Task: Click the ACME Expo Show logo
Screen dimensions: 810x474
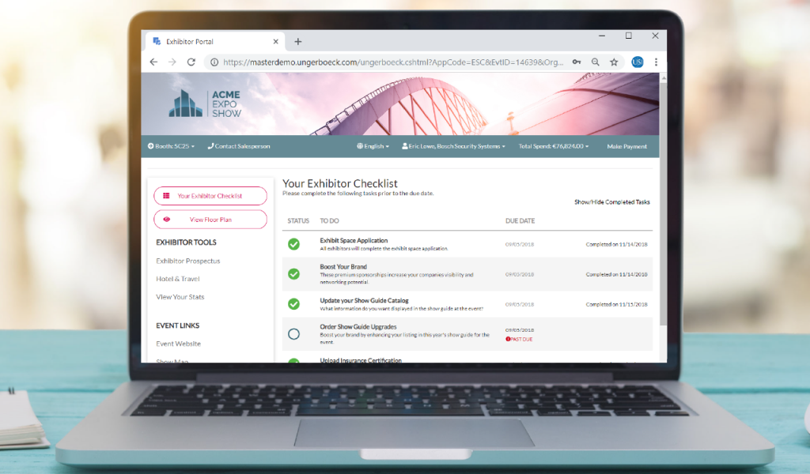Action: (205, 103)
